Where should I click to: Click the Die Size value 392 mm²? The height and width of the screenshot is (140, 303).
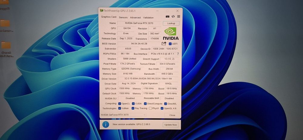pyautogui.click(x=155, y=34)
